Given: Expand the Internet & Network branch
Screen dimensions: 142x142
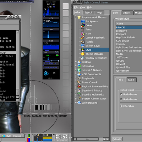Looking at the screenshot, I should point(75,70).
